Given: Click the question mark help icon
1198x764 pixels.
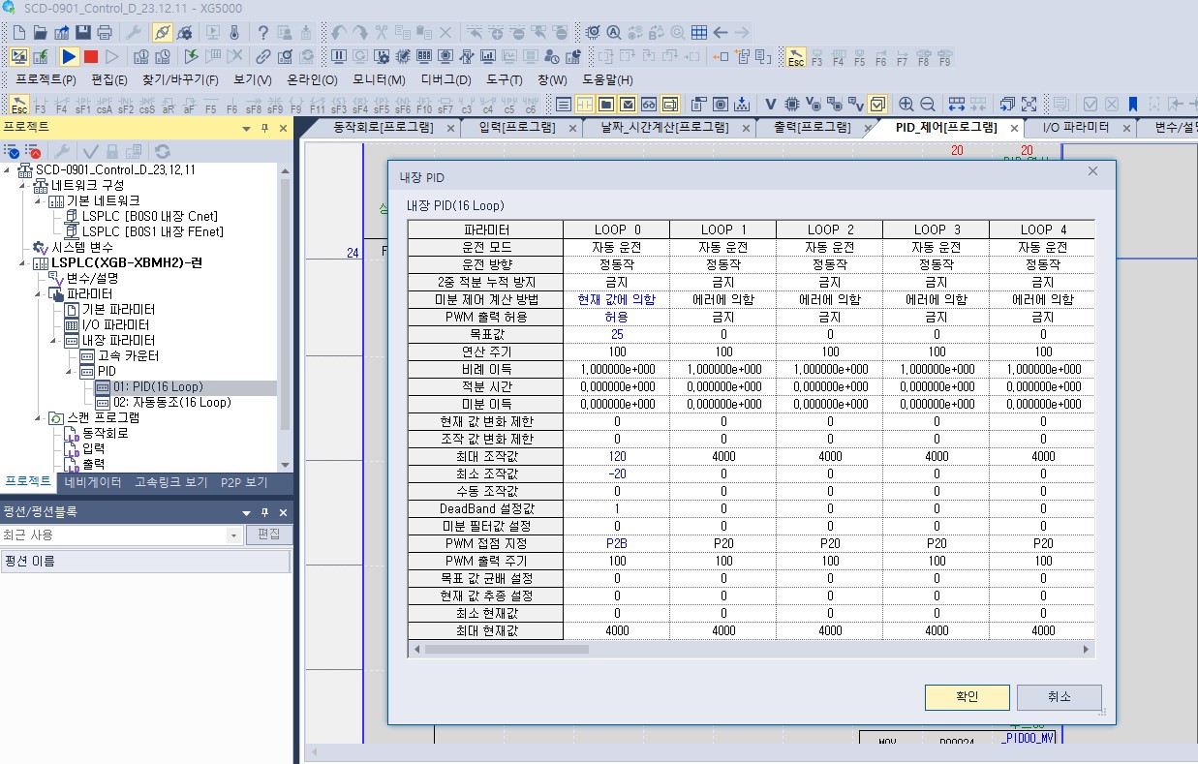Looking at the screenshot, I should tap(262, 33).
